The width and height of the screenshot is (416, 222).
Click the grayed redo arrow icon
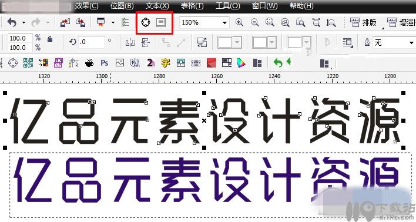(x=36, y=22)
